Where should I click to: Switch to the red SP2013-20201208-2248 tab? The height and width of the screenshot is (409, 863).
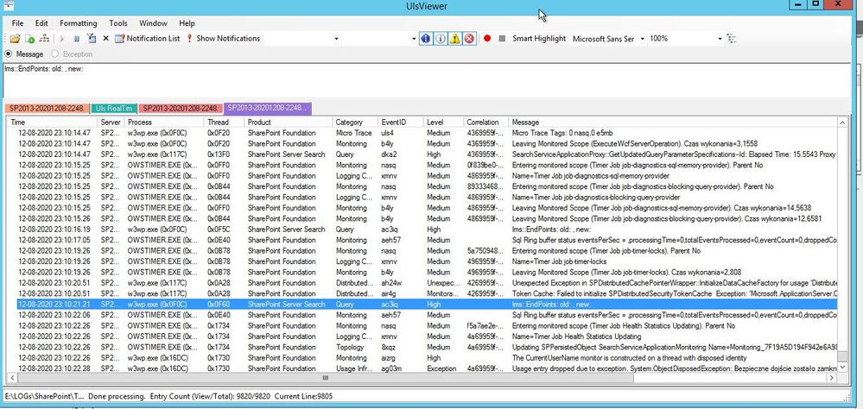[x=181, y=109]
